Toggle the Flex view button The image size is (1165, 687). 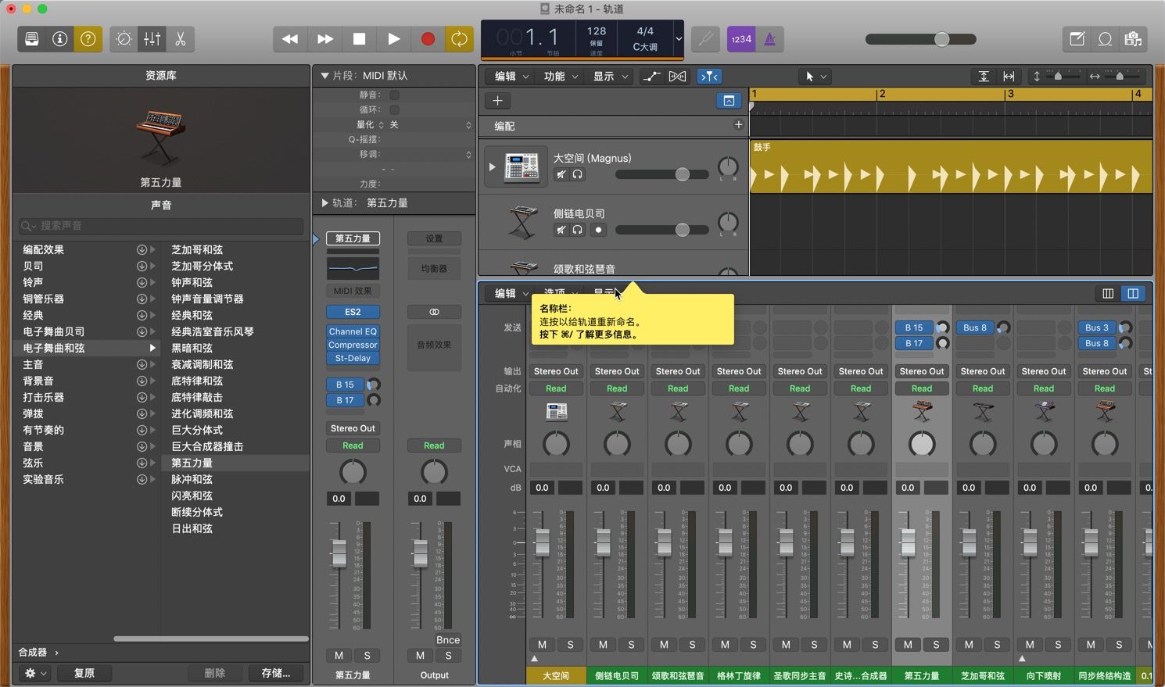(677, 76)
